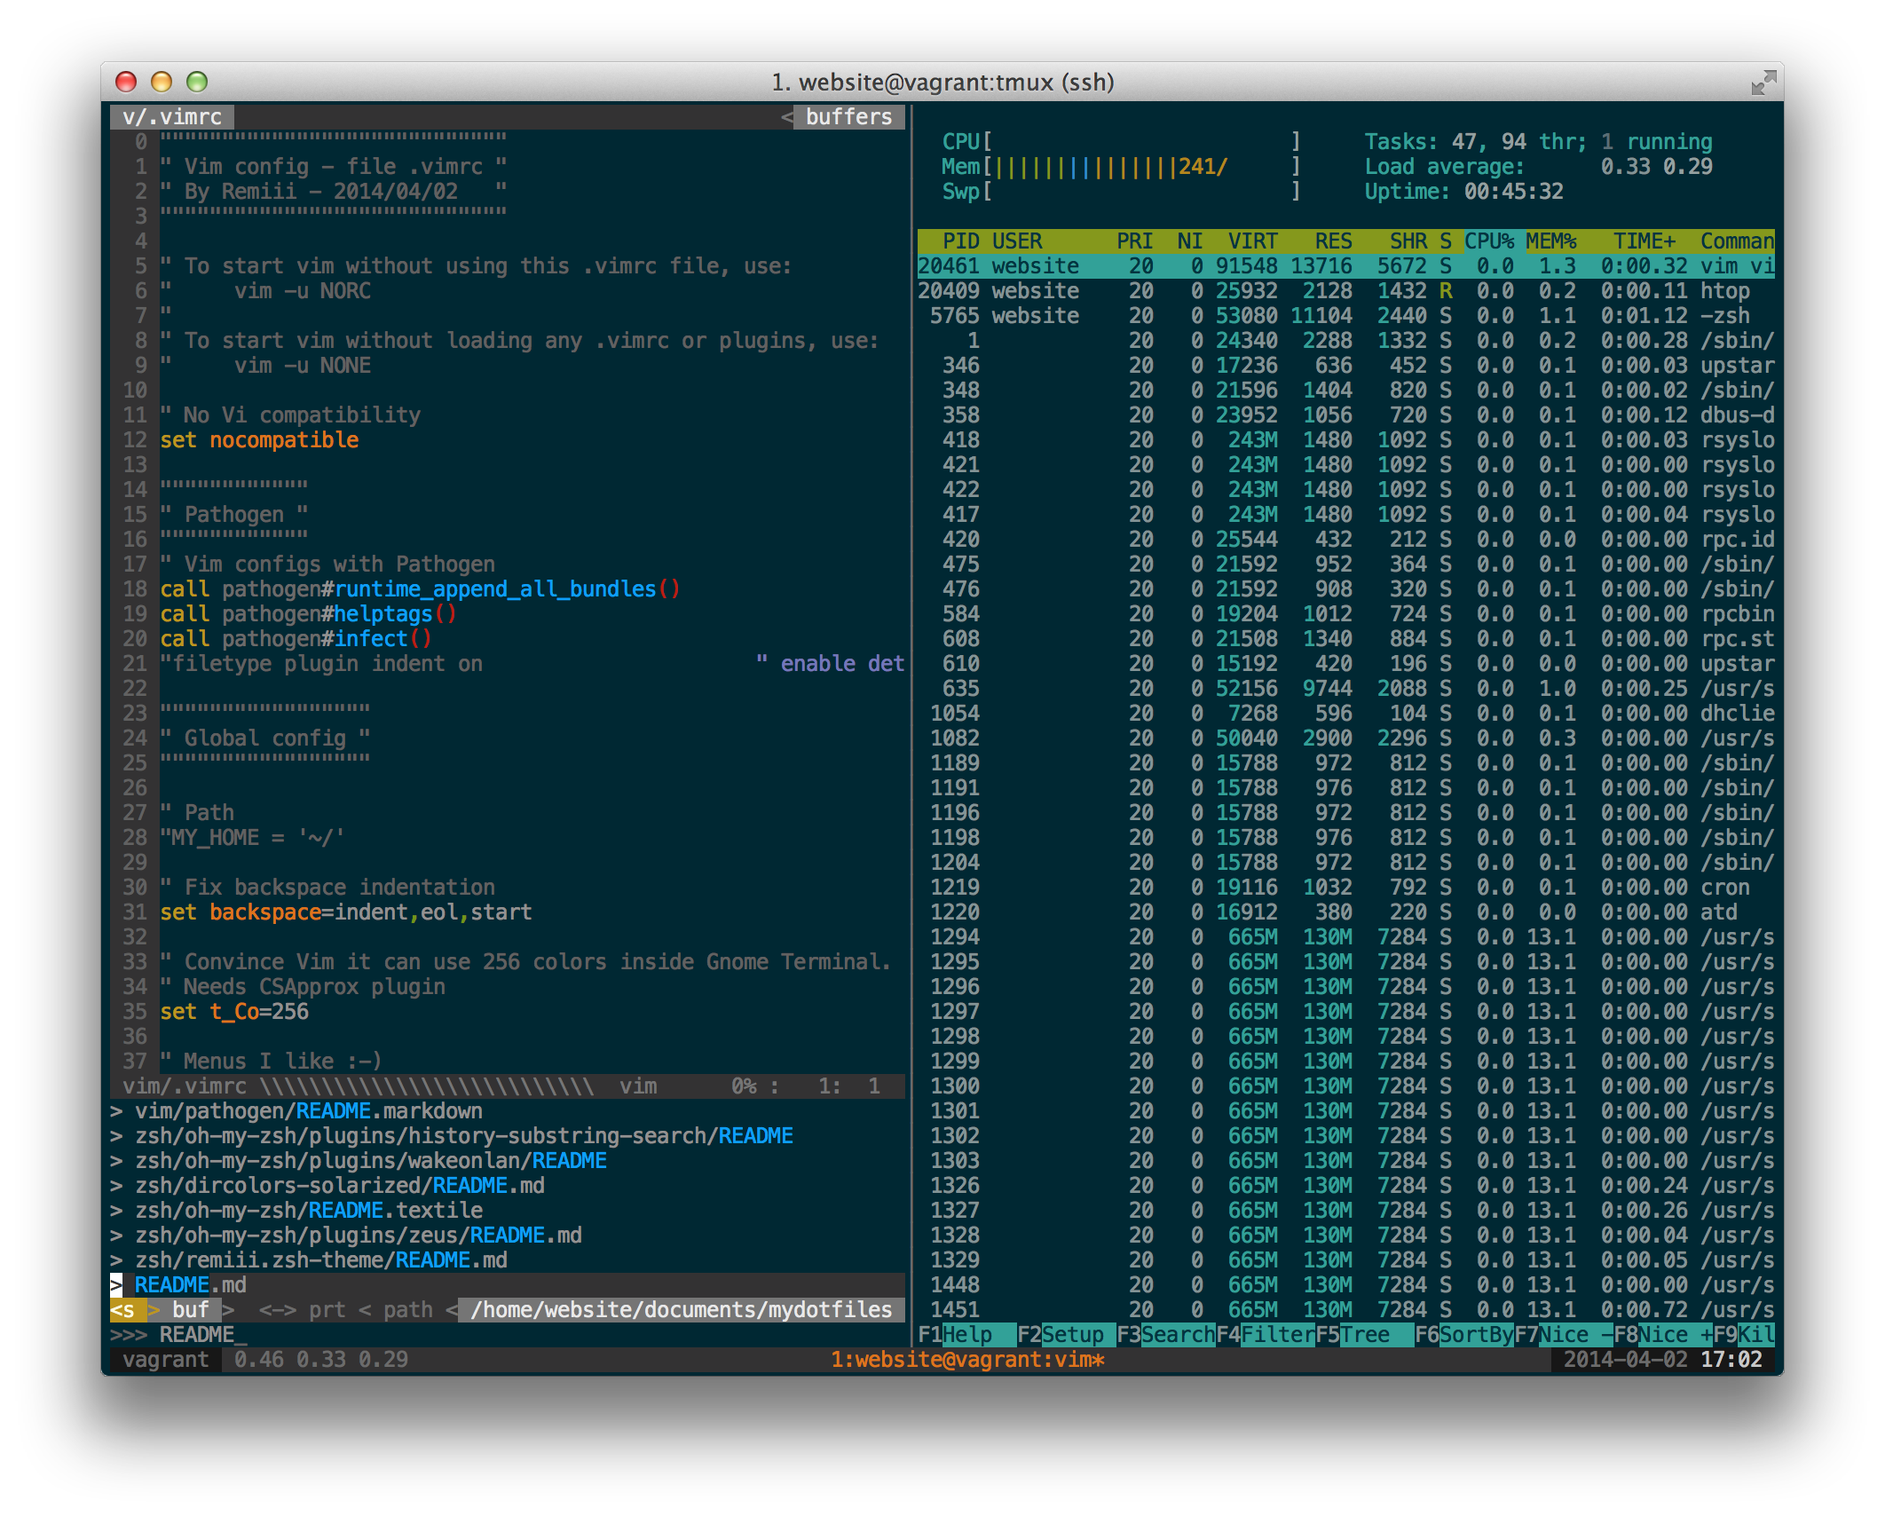The width and height of the screenshot is (1885, 1516).
Task: Sort by the CPU% column header
Action: pyautogui.click(x=1489, y=241)
